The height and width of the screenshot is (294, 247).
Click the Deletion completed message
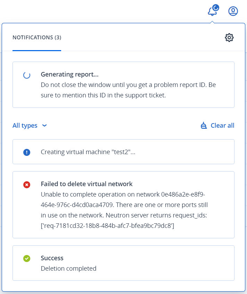[68, 269]
